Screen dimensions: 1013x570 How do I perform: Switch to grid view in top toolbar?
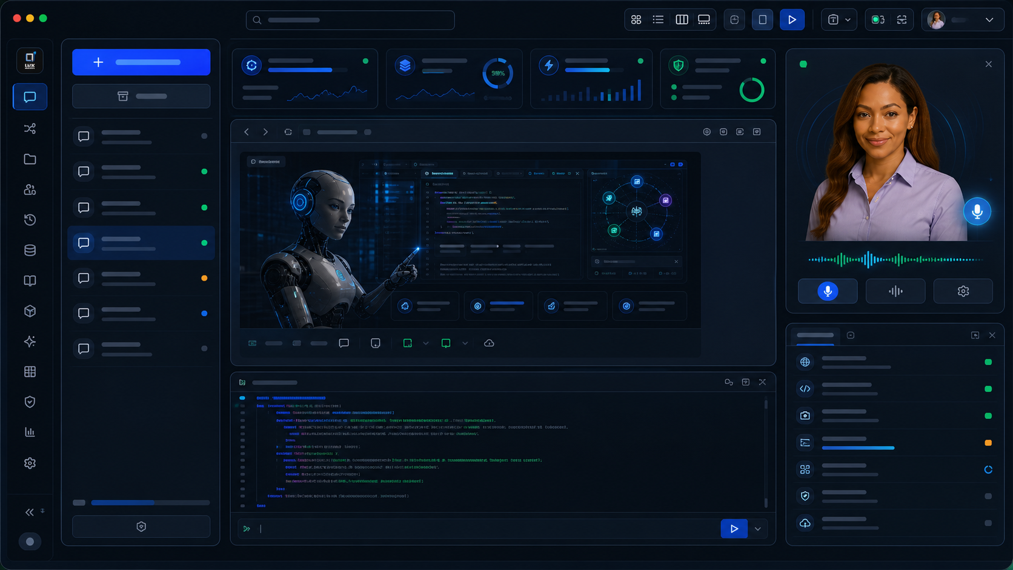pyautogui.click(x=636, y=20)
